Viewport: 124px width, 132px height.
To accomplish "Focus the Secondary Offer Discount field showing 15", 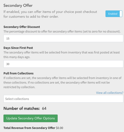I will coord(63,39).
